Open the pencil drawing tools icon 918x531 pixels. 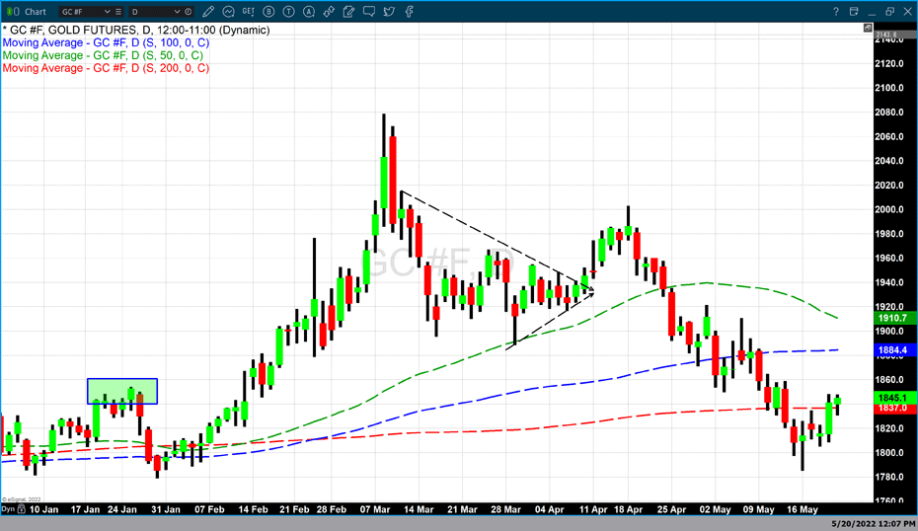pyautogui.click(x=208, y=12)
